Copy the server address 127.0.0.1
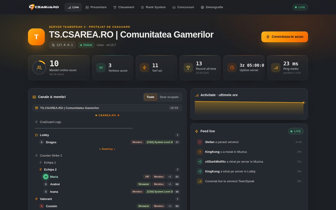This screenshot has height=210, width=336. pyautogui.click(x=62, y=45)
